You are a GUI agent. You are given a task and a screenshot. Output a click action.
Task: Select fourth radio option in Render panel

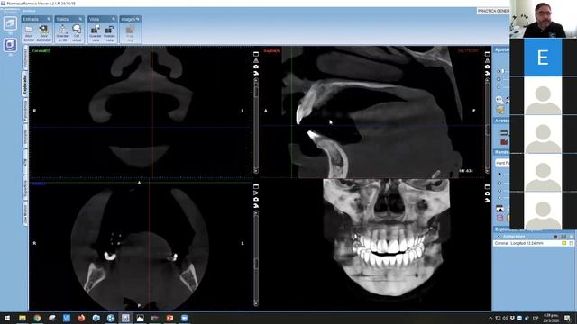point(499,198)
